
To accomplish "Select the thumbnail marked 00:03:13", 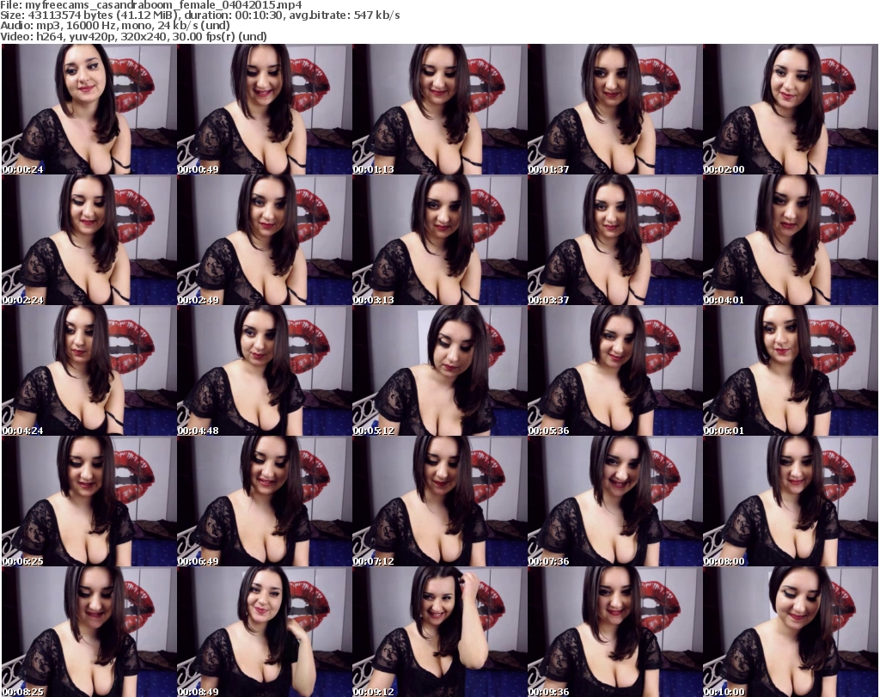I will click(x=440, y=240).
